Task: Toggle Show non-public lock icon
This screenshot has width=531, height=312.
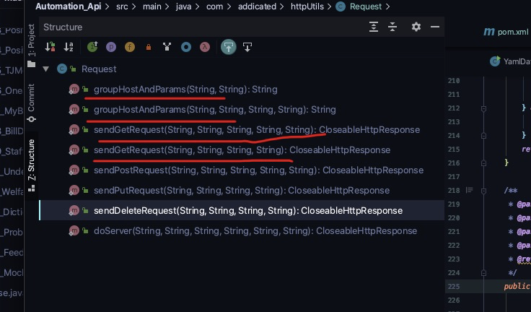Action: point(149,47)
